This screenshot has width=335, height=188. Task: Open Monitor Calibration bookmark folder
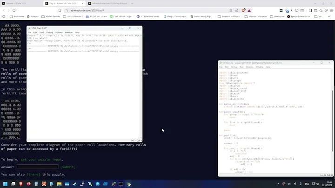coord(256,16)
